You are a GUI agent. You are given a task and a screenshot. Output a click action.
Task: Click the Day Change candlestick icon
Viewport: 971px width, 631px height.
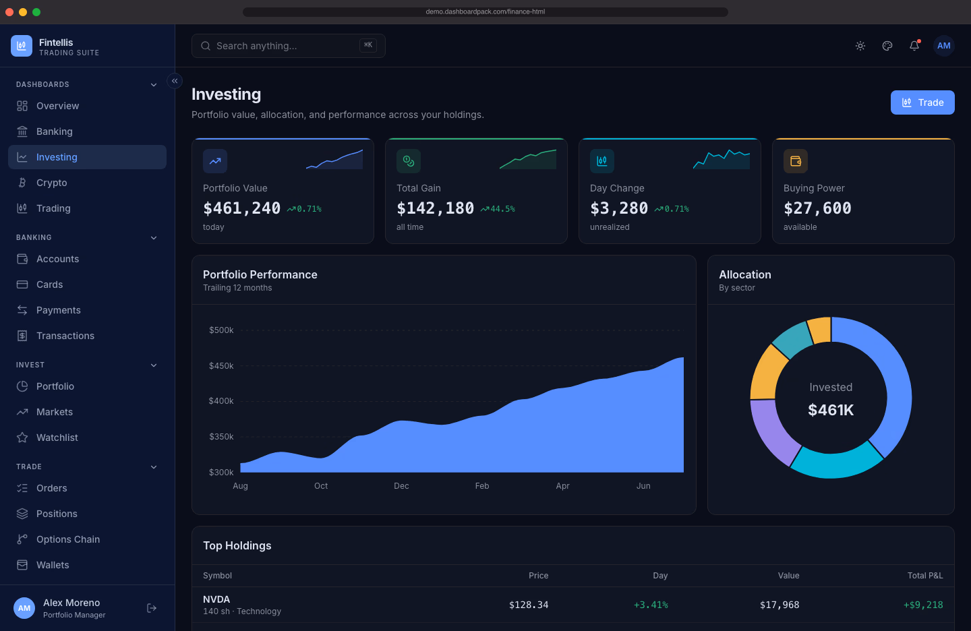point(602,161)
